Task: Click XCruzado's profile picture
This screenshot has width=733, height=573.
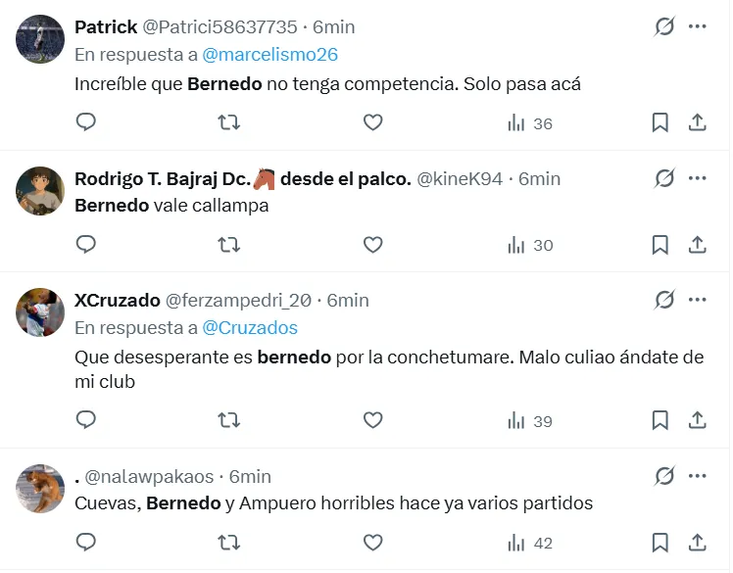Action: coord(41,312)
